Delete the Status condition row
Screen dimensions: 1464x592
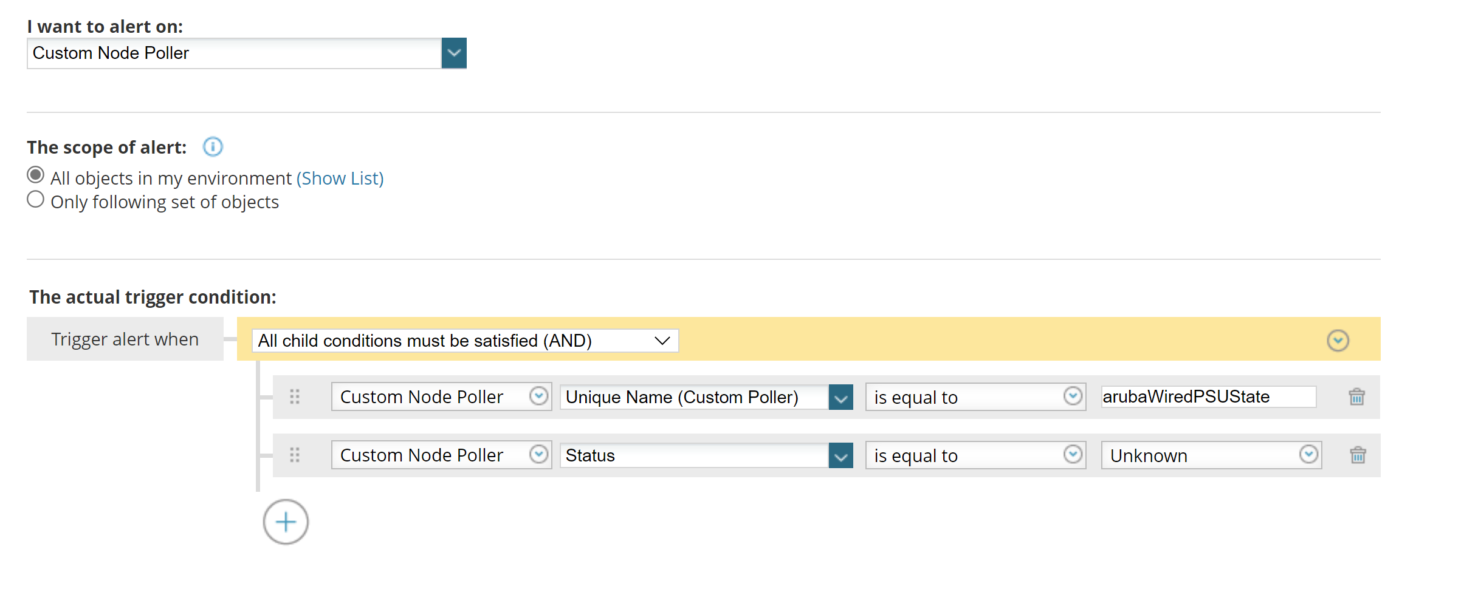1358,455
